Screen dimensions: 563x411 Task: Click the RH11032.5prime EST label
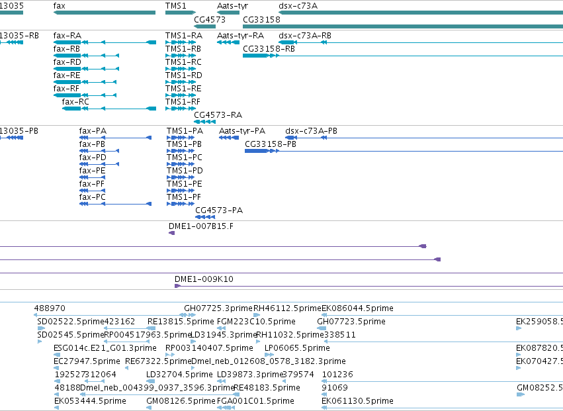tap(290, 335)
